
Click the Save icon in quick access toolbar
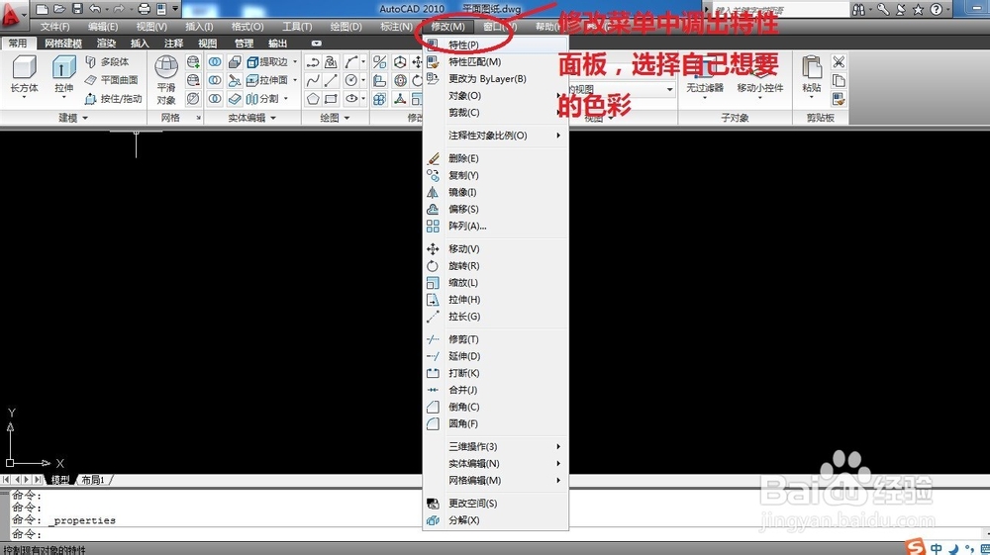click(x=77, y=9)
